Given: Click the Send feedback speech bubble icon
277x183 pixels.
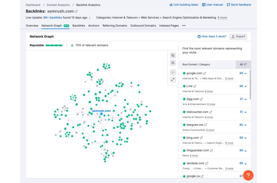Looking at the screenshot, I should [x=228, y=5].
